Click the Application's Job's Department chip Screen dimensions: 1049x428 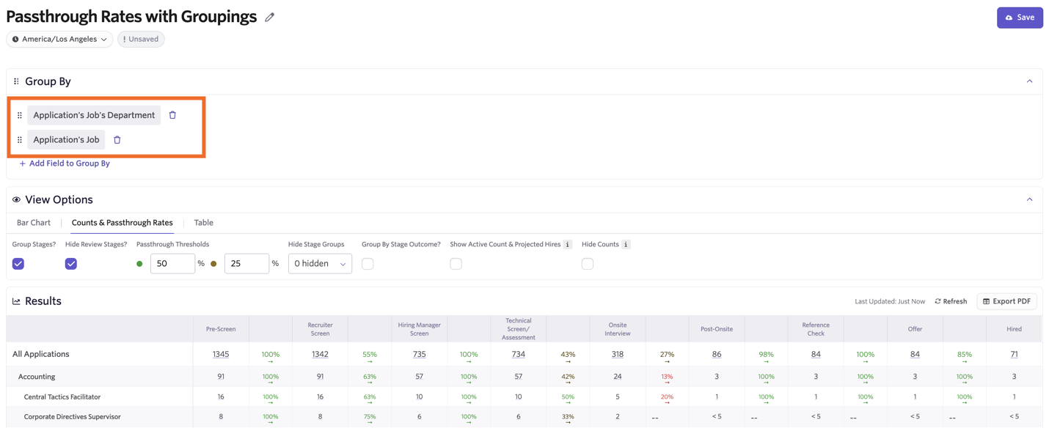tap(94, 115)
